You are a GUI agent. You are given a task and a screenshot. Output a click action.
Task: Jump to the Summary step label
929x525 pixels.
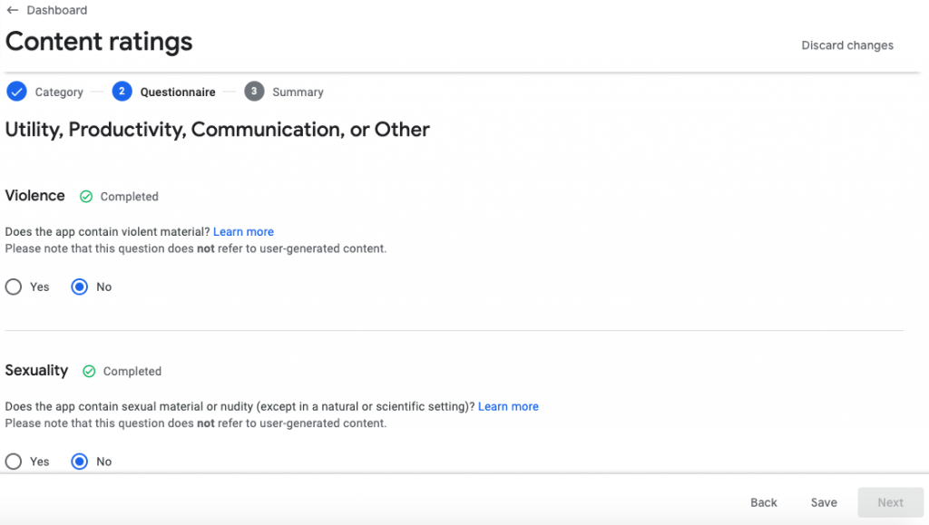coord(298,92)
